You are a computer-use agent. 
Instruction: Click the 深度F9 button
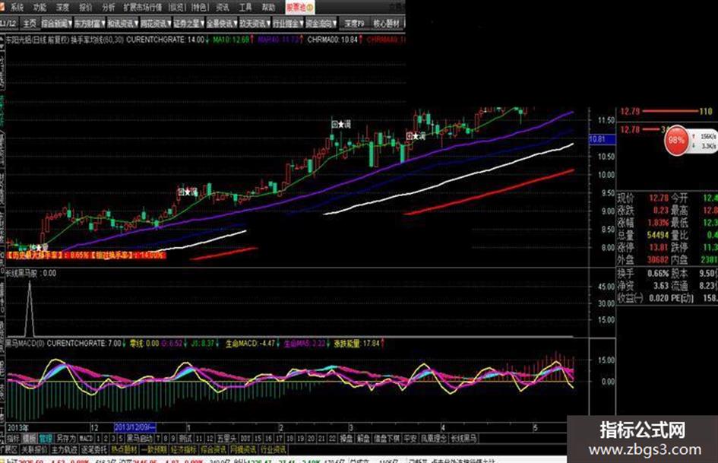point(354,23)
